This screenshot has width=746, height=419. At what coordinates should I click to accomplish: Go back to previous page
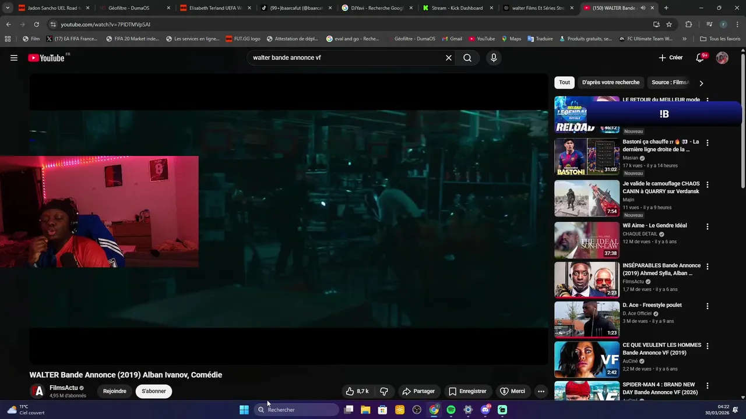click(x=8, y=24)
